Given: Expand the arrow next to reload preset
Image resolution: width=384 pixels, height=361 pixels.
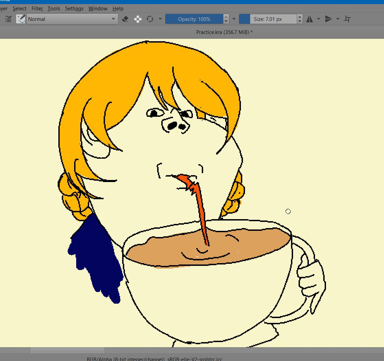Looking at the screenshot, I should [x=160, y=19].
